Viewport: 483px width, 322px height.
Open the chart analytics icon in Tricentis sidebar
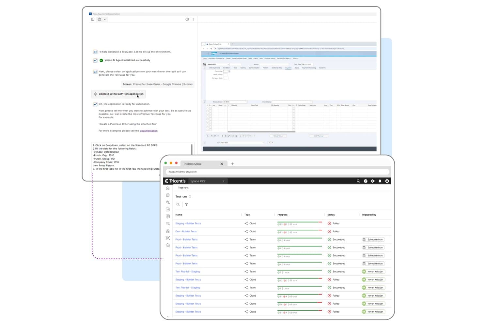pyautogui.click(x=168, y=209)
